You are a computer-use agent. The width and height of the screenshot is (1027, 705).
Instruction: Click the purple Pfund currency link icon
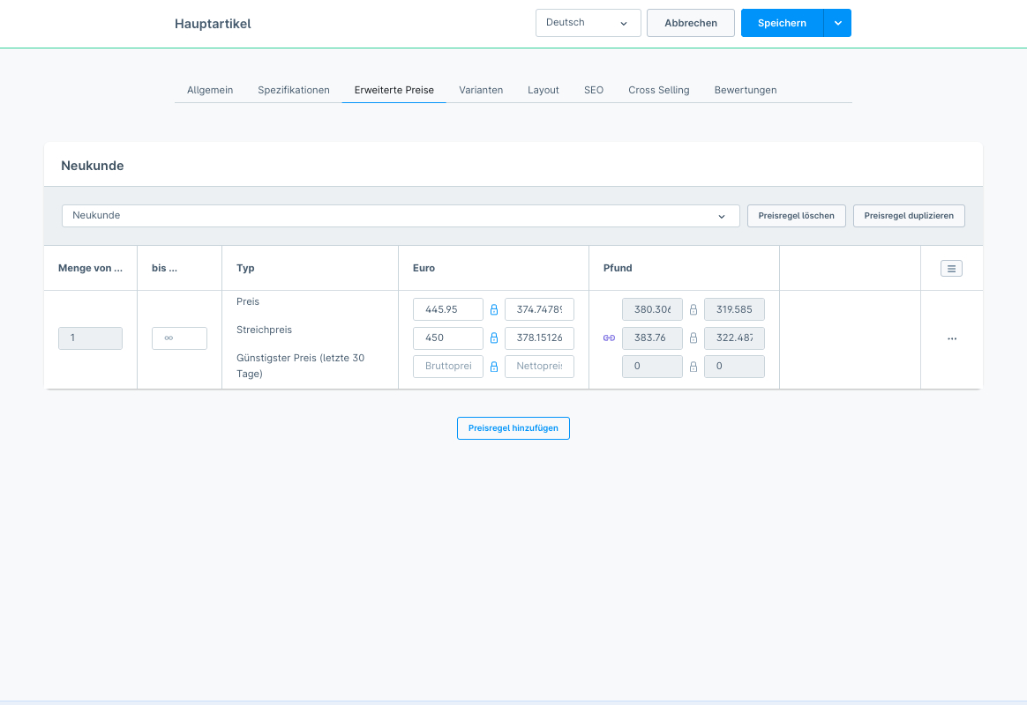608,338
